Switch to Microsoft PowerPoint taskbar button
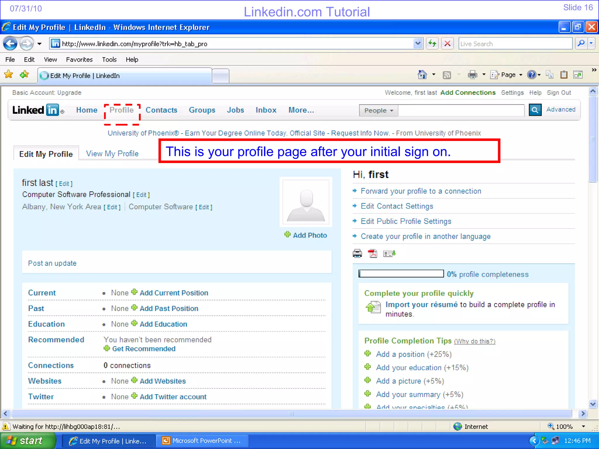The image size is (599, 449). tap(202, 441)
